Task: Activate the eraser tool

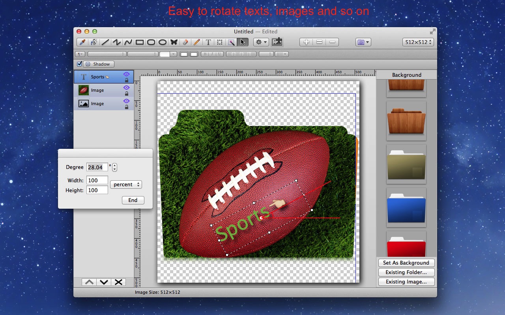Action: (185, 42)
